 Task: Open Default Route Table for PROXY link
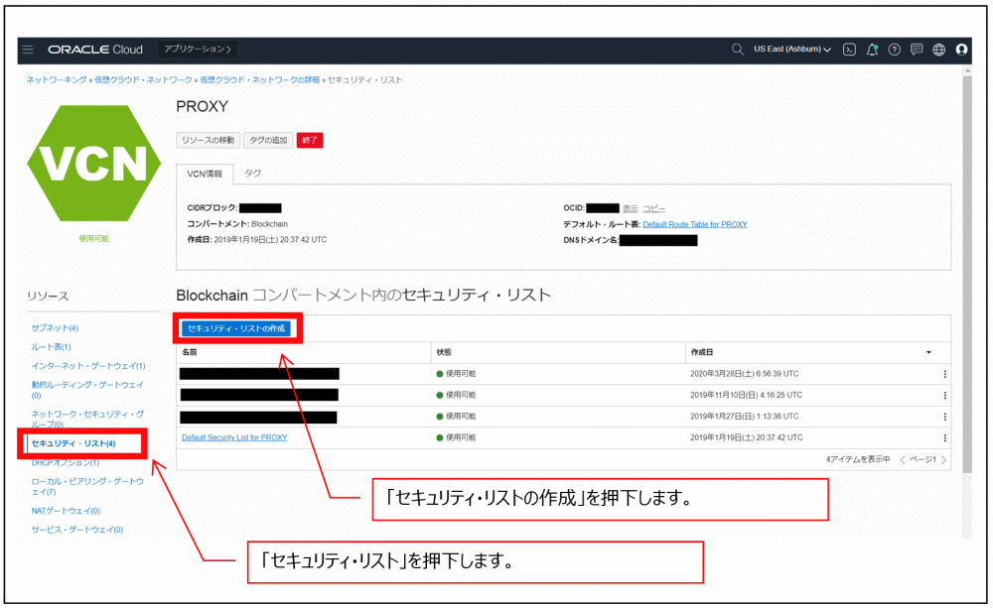click(x=695, y=224)
